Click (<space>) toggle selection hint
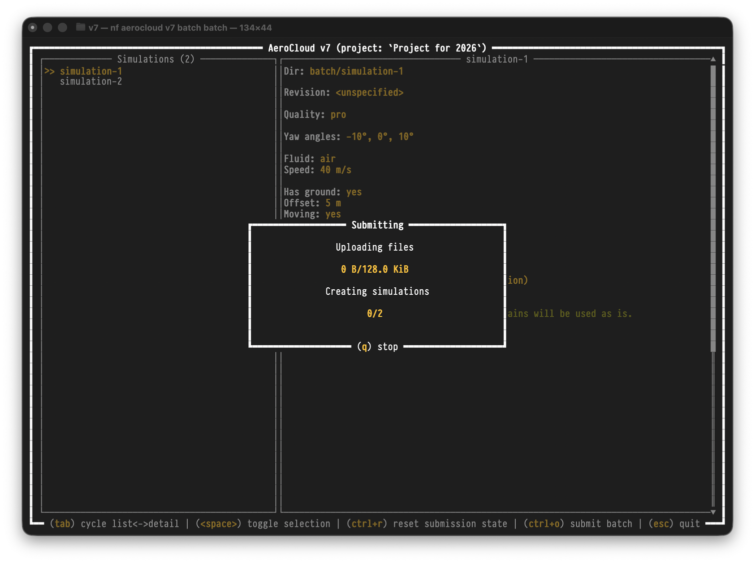The width and height of the screenshot is (755, 563). (x=263, y=523)
